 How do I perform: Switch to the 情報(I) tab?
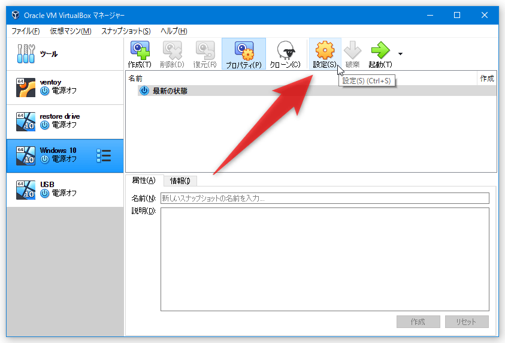(x=180, y=181)
